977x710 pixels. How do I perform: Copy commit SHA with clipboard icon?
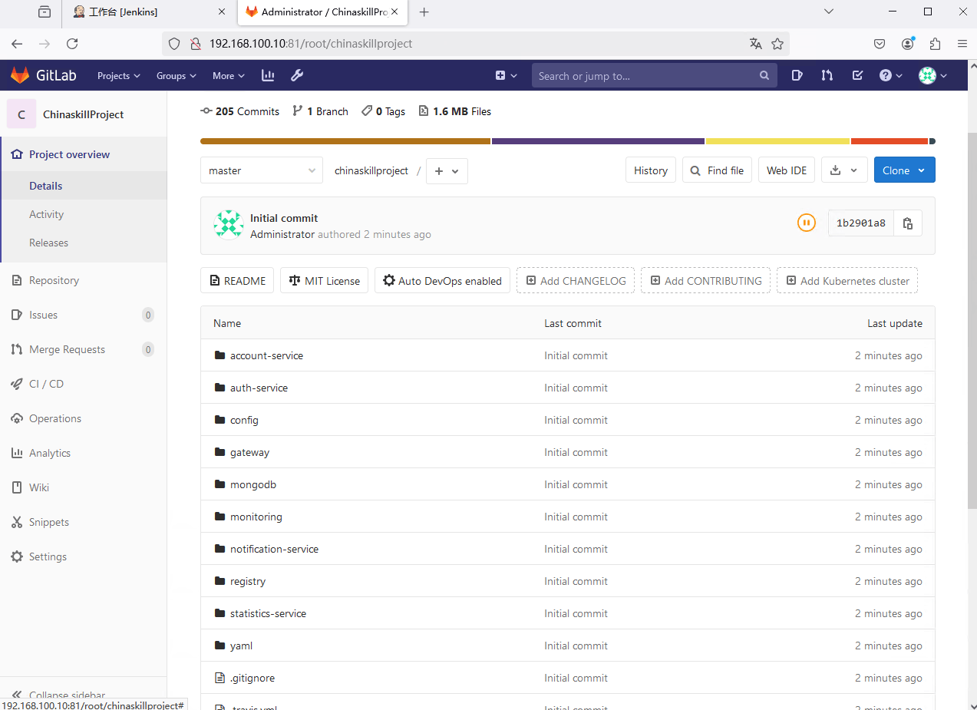pos(907,223)
